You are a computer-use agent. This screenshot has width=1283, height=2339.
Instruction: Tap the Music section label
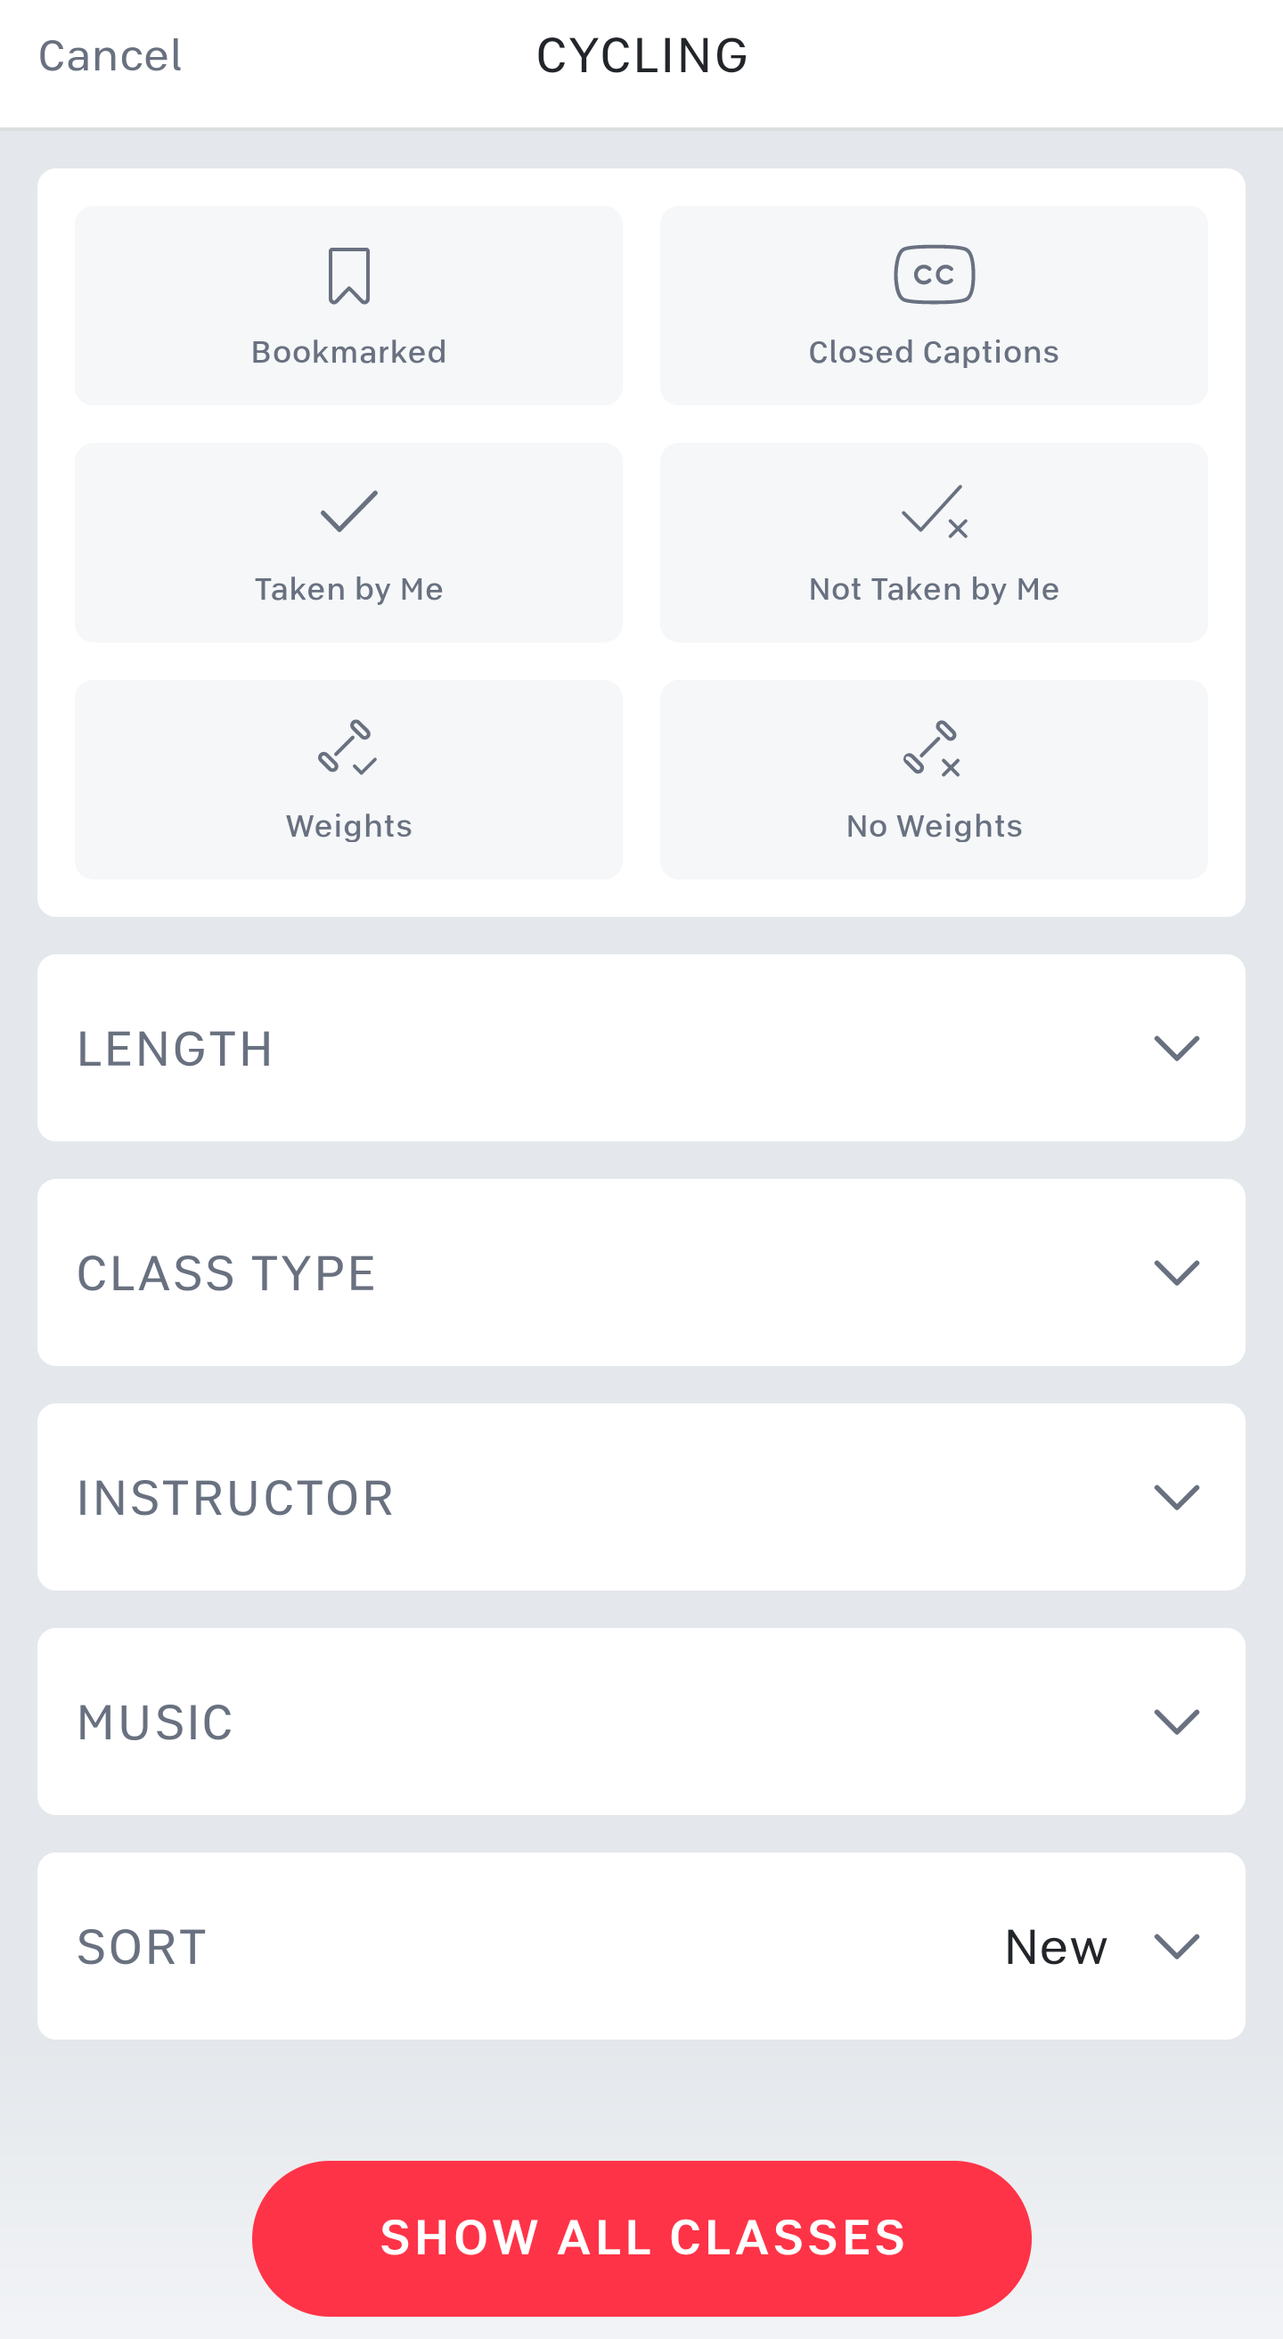click(155, 1722)
